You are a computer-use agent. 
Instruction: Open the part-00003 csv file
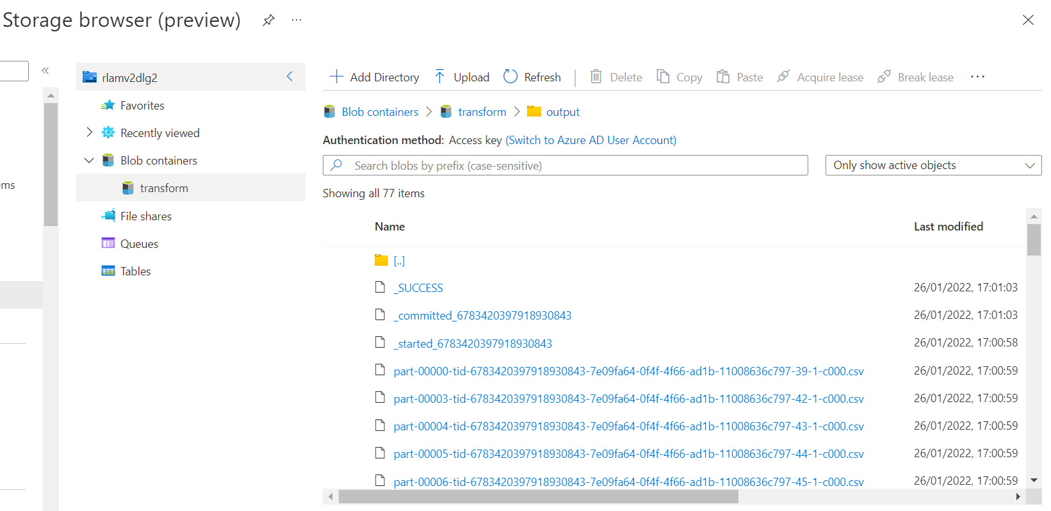tap(628, 399)
